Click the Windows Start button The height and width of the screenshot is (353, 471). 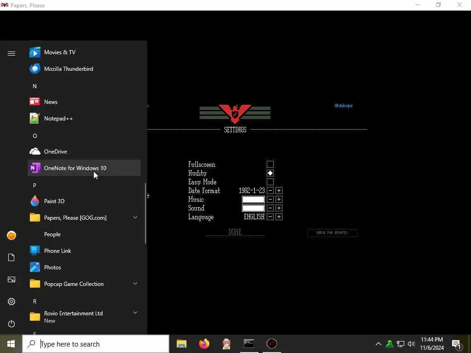(x=11, y=344)
